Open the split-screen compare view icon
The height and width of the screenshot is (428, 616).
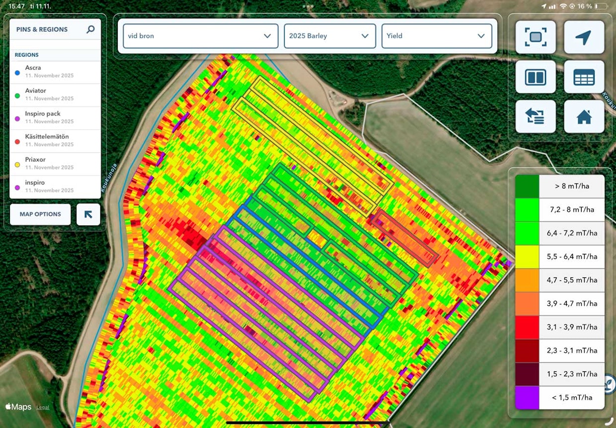tap(536, 77)
